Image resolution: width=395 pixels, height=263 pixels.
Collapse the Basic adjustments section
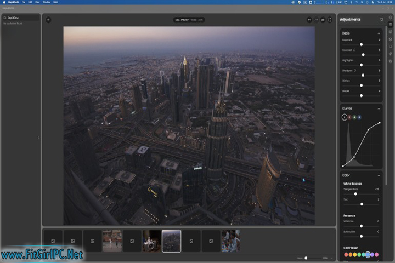pos(379,33)
